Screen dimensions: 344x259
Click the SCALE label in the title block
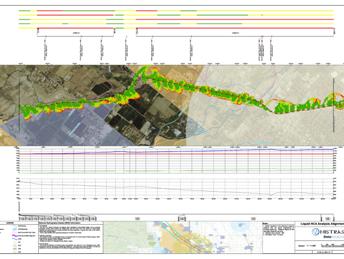click(x=301, y=246)
